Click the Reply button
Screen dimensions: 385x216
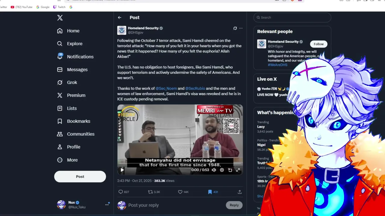click(234, 205)
